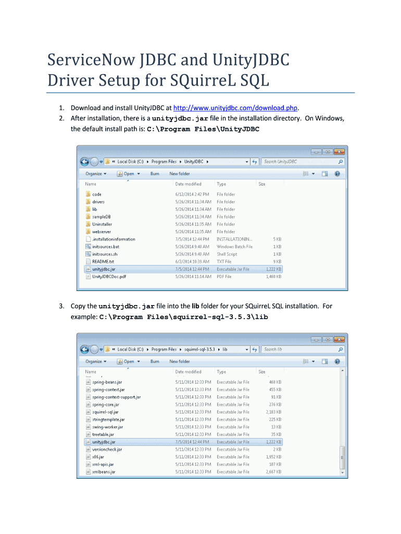Screen dimensions: 401x534
Task: Click Burn in UnityJDBC window toolbar
Action: 155,174
